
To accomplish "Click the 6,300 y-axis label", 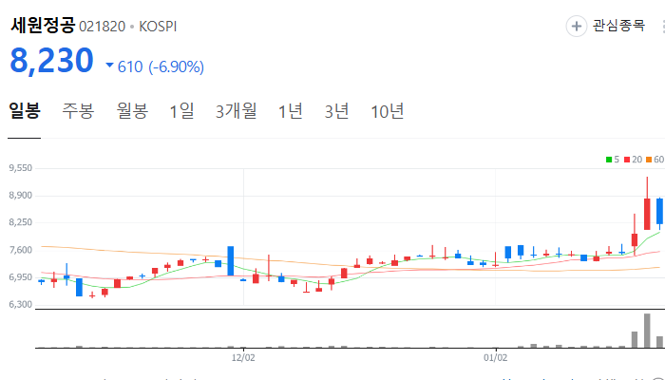I will click(20, 305).
